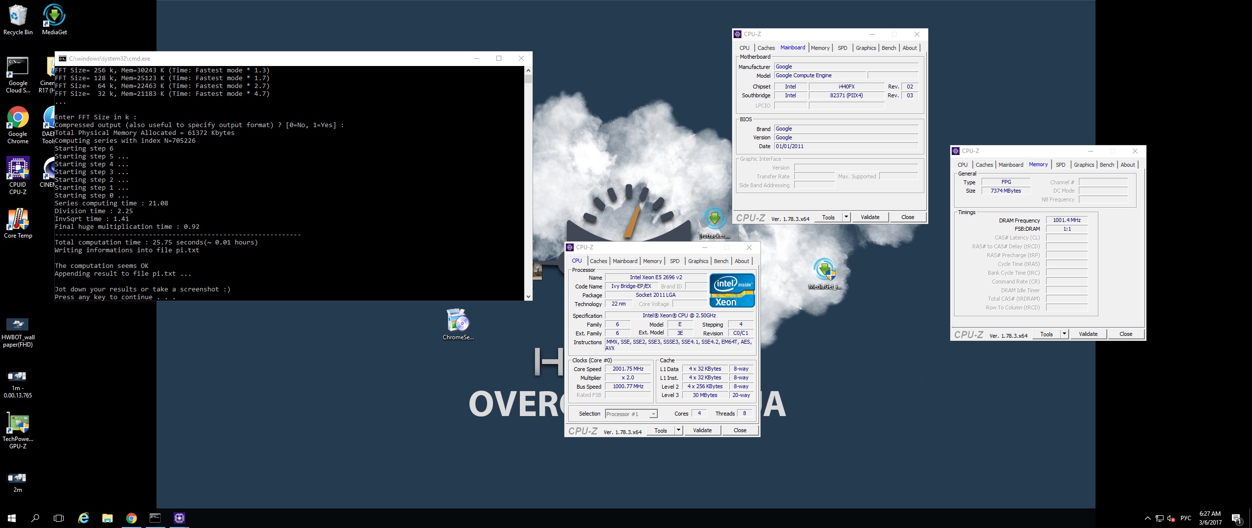Open the Windows Start menu
The height and width of the screenshot is (528, 1252).
pos(12,518)
